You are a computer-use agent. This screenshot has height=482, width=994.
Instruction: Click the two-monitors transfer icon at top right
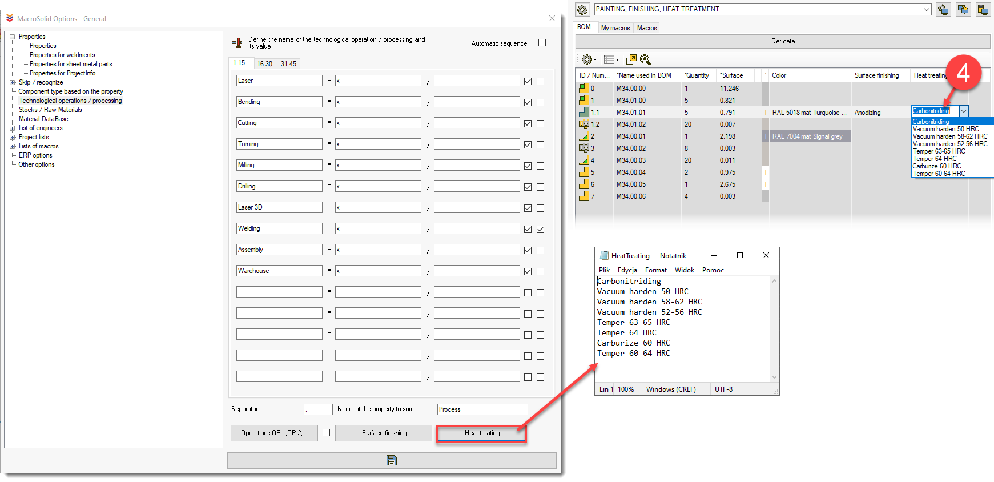click(963, 10)
